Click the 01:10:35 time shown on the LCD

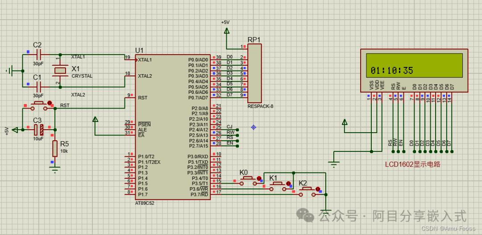click(x=392, y=71)
